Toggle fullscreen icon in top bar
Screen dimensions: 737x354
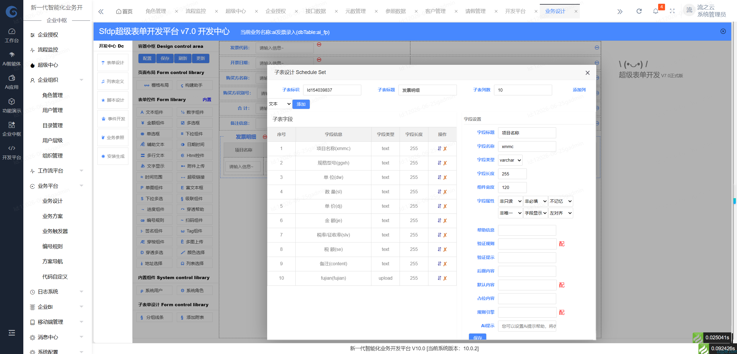click(672, 11)
